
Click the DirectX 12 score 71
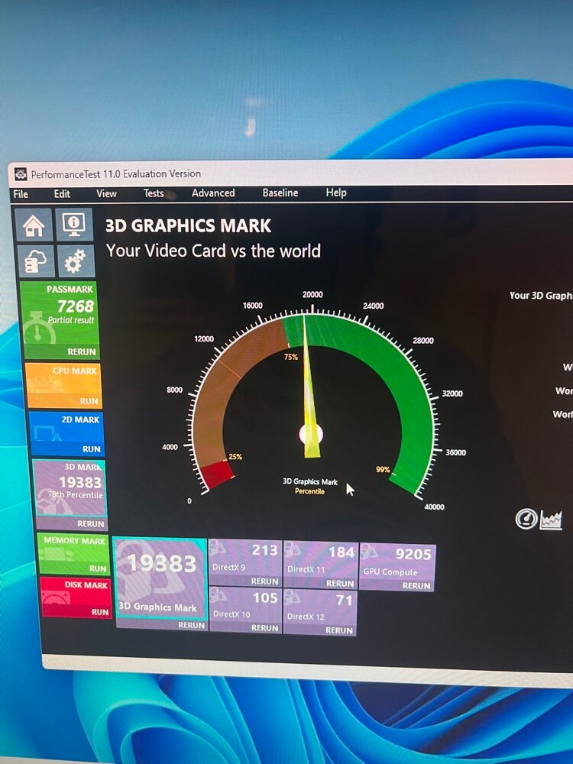[x=344, y=600]
